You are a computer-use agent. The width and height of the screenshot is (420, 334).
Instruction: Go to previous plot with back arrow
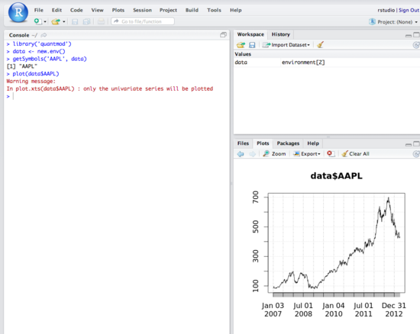pyautogui.click(x=241, y=154)
